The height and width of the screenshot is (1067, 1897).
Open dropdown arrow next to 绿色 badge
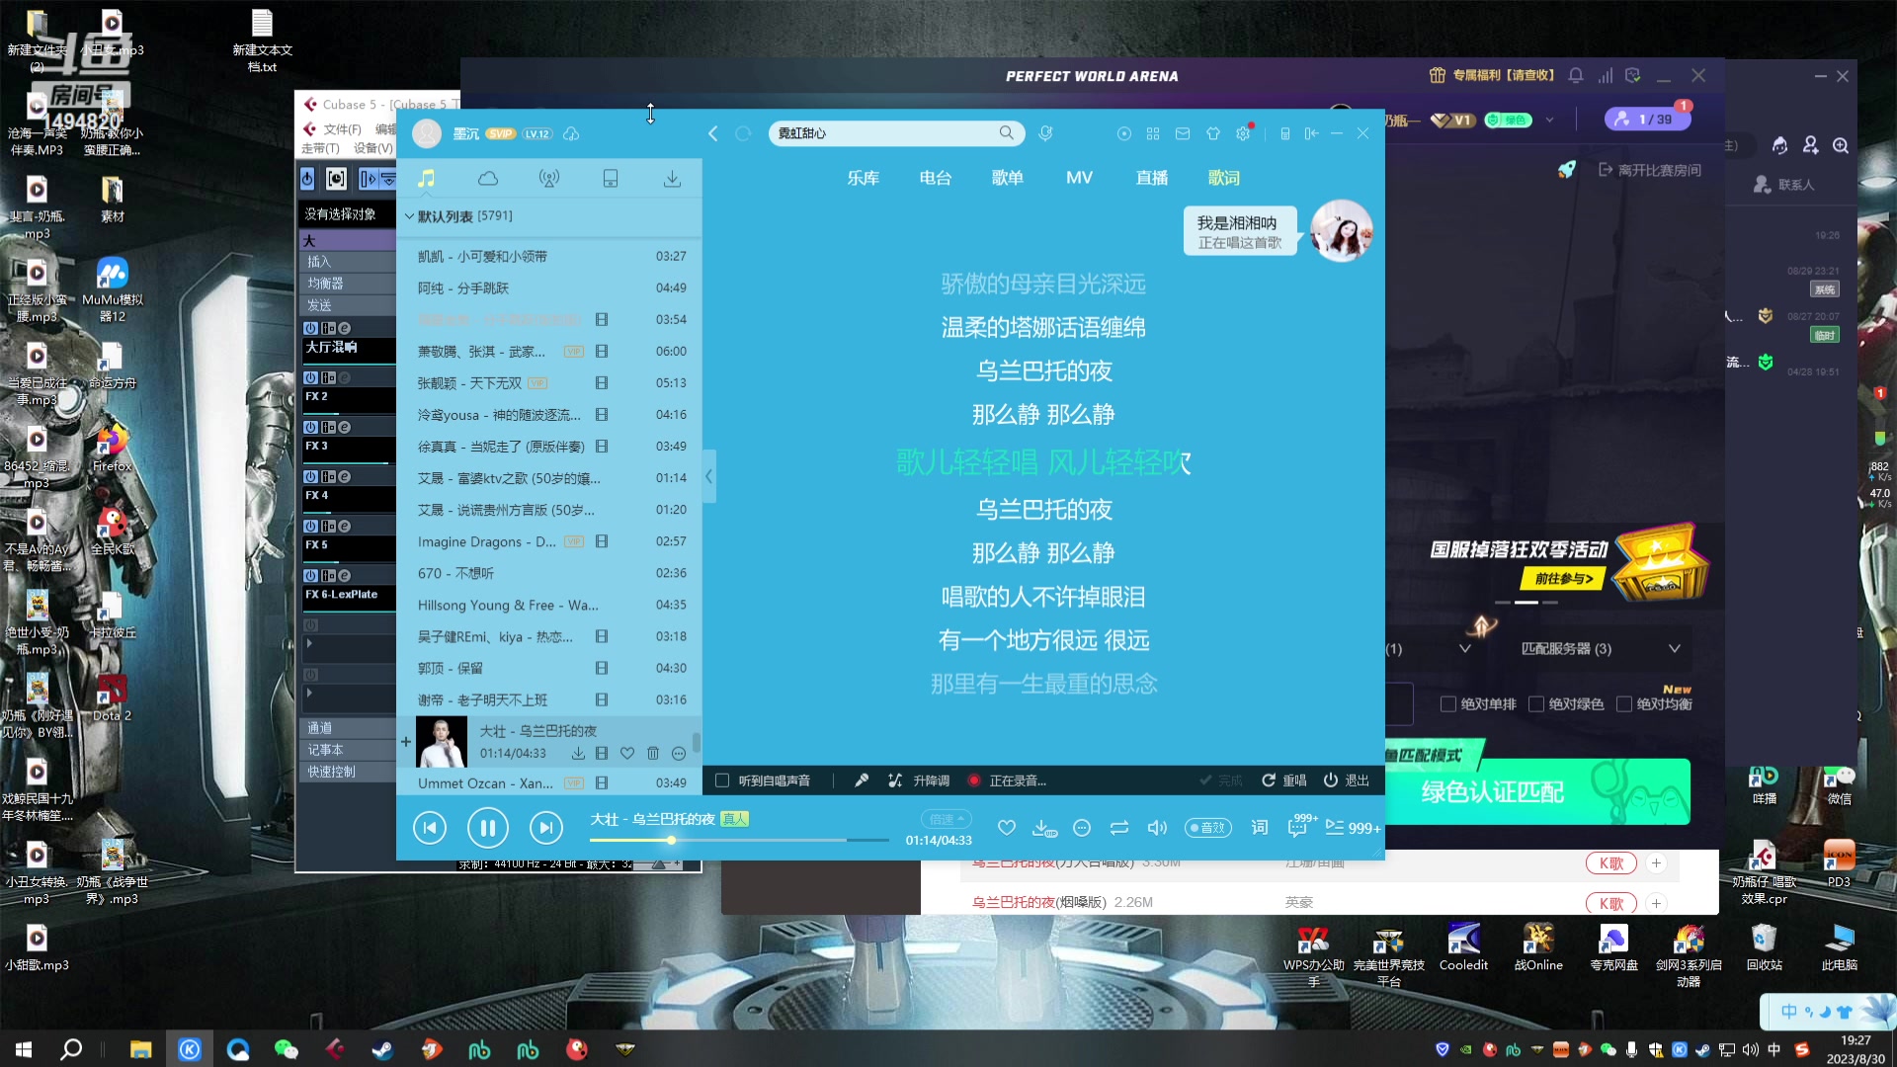[x=1550, y=121]
